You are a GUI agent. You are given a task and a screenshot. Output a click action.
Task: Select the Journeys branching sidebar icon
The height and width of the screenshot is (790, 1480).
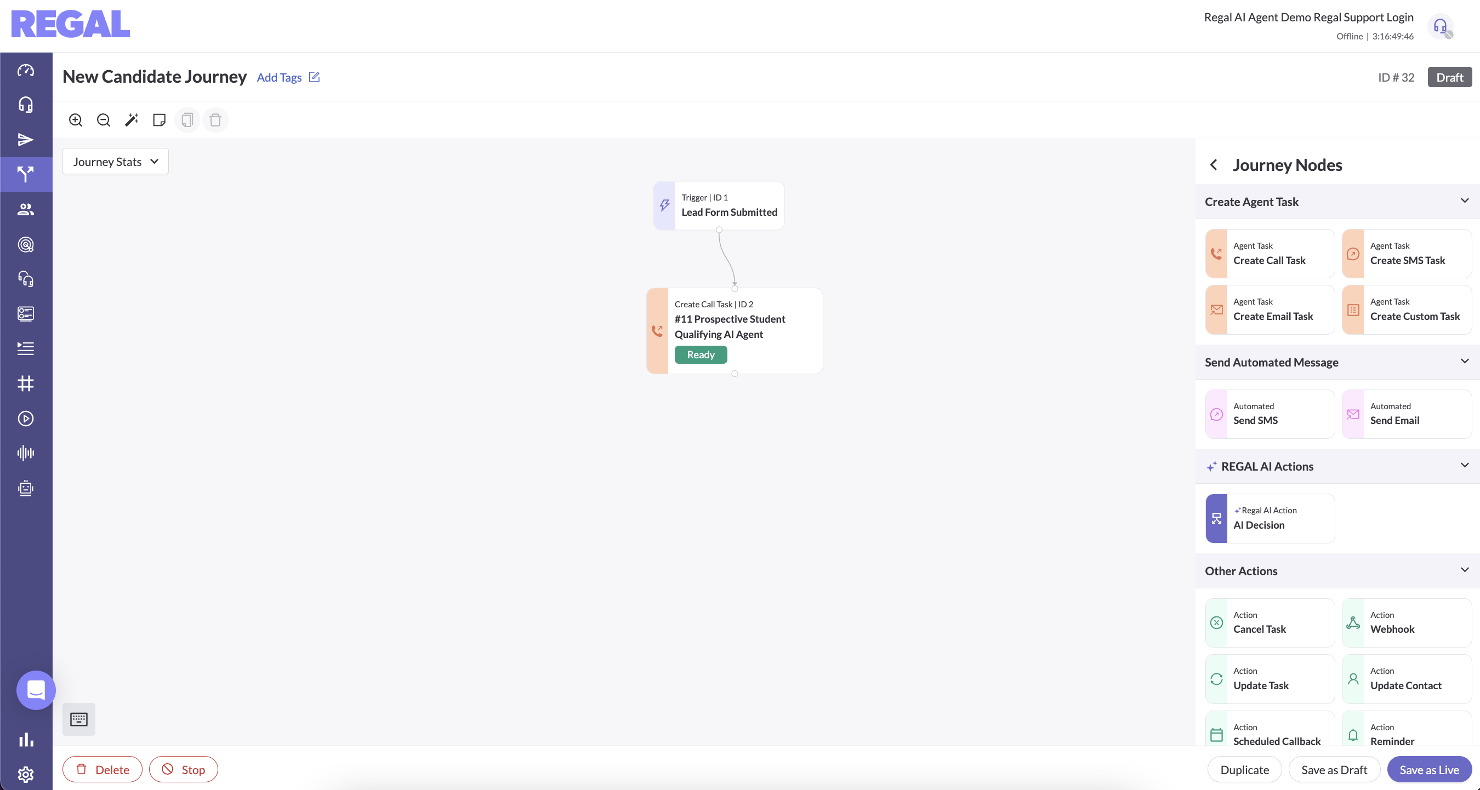click(x=25, y=174)
